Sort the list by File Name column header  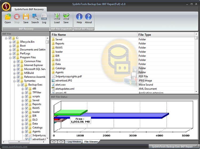93,35
